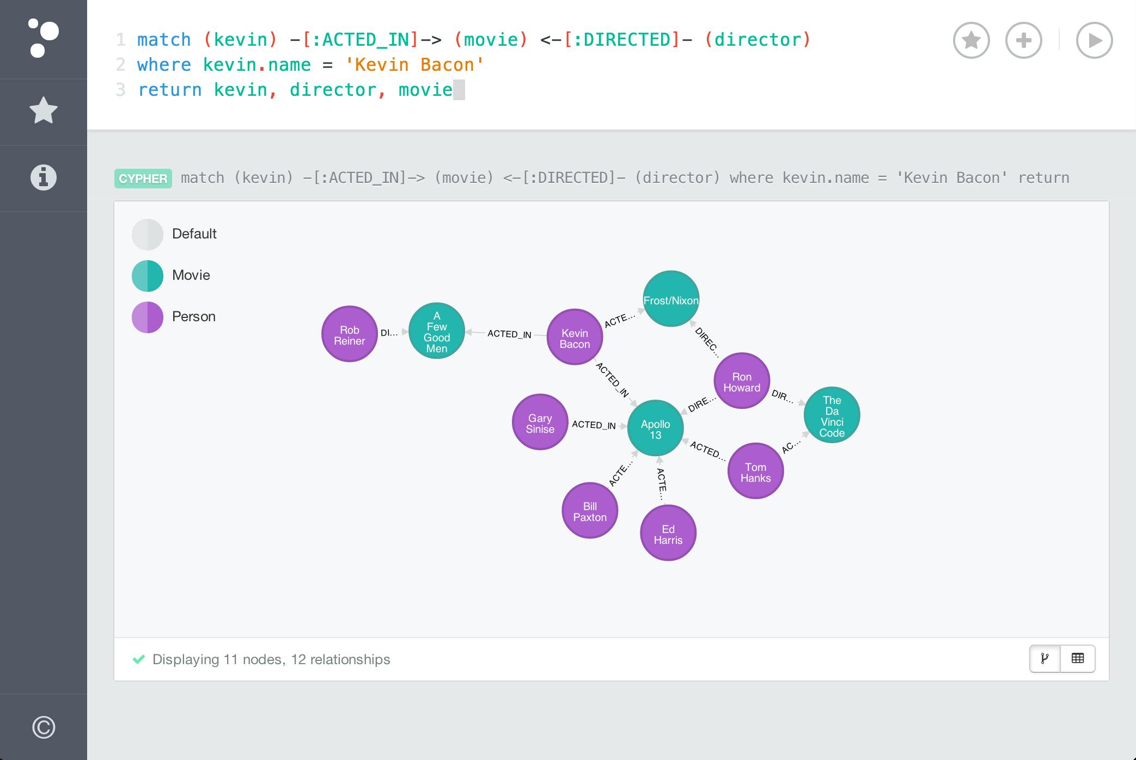This screenshot has width=1136, height=760.
Task: Select the Apollo 13 movie node
Action: [x=655, y=428]
